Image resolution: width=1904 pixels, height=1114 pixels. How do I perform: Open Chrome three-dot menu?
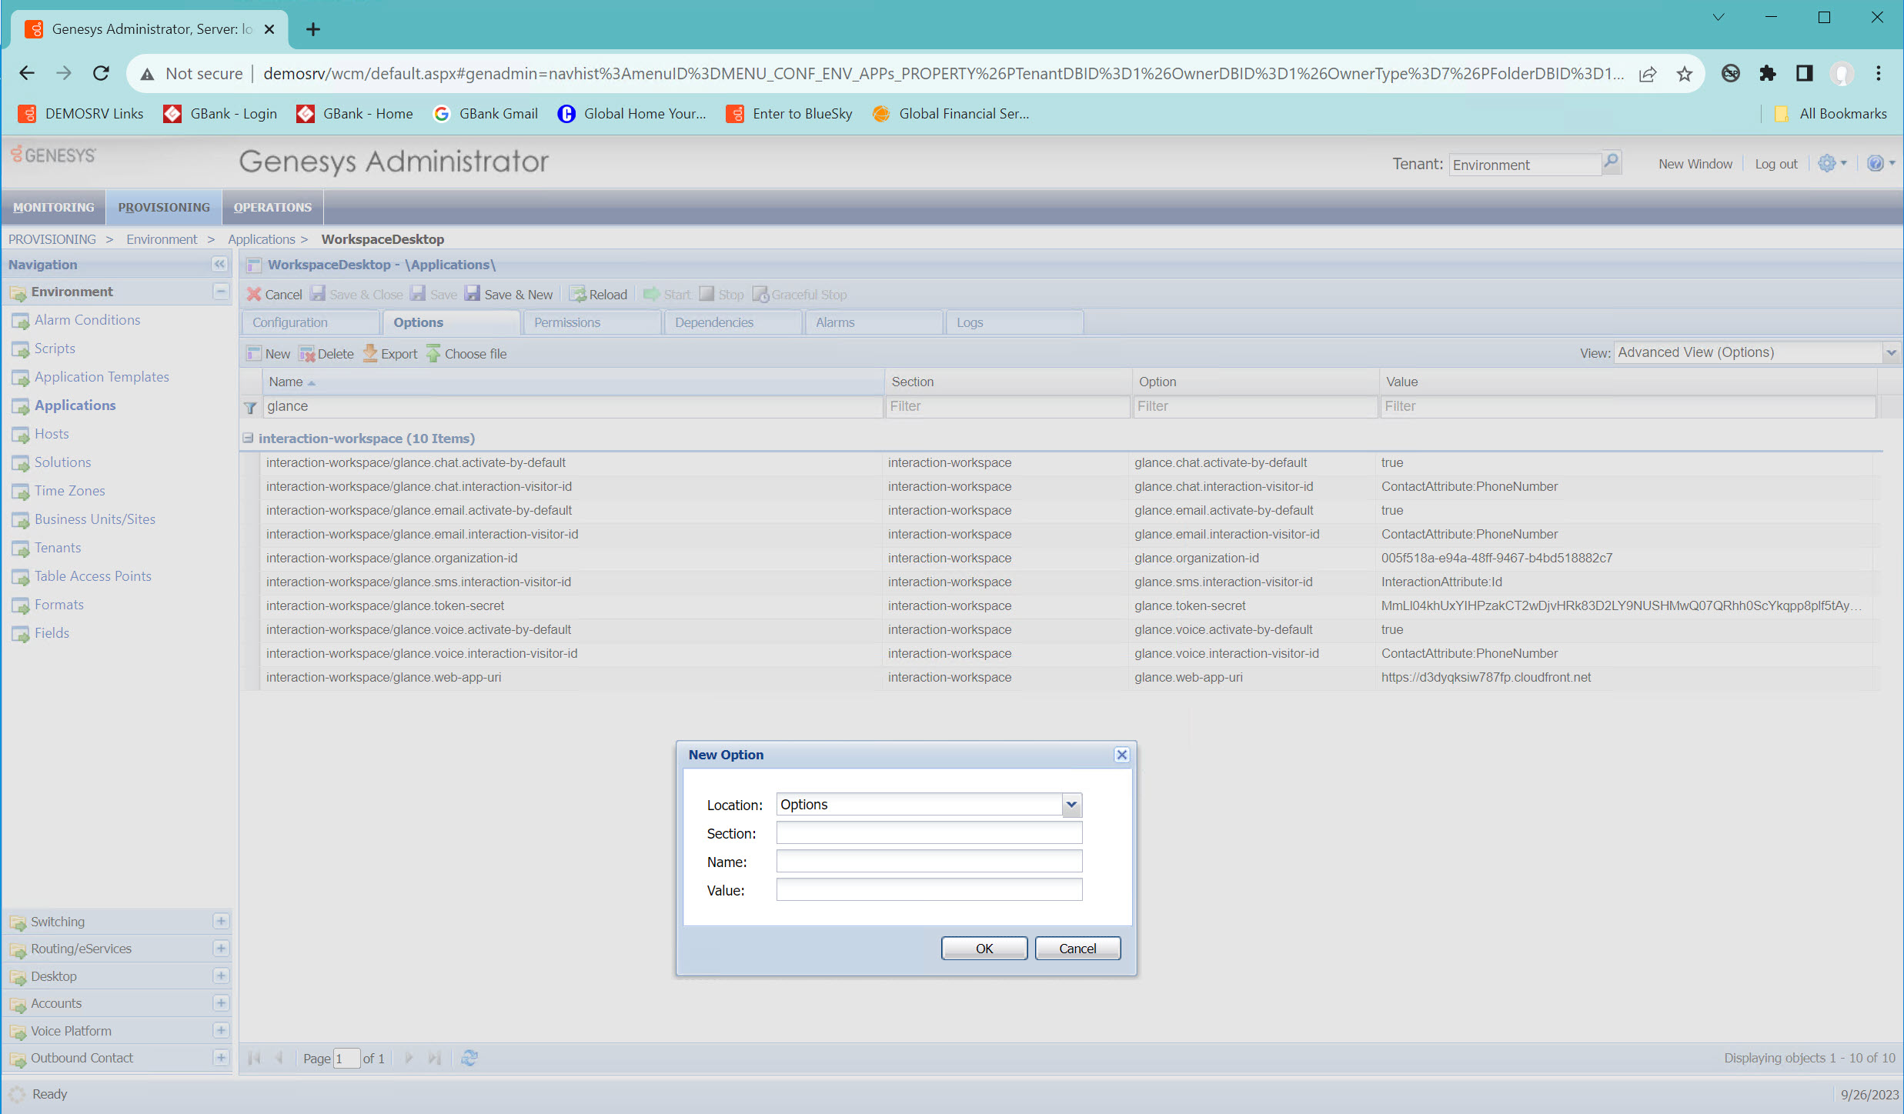click(1879, 73)
